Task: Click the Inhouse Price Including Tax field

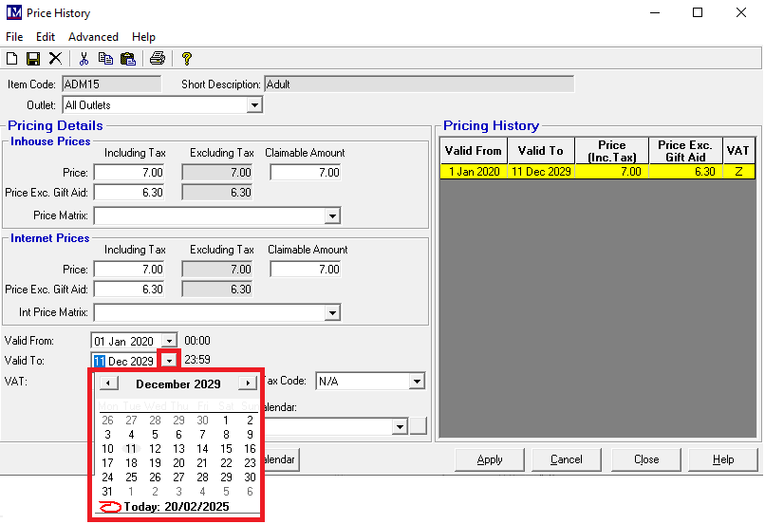Action: tap(129, 173)
